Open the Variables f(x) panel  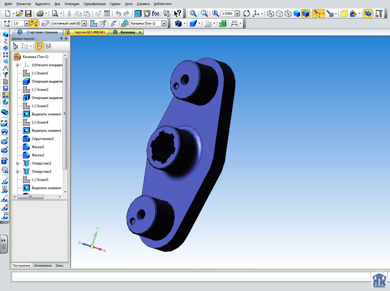tap(156, 13)
